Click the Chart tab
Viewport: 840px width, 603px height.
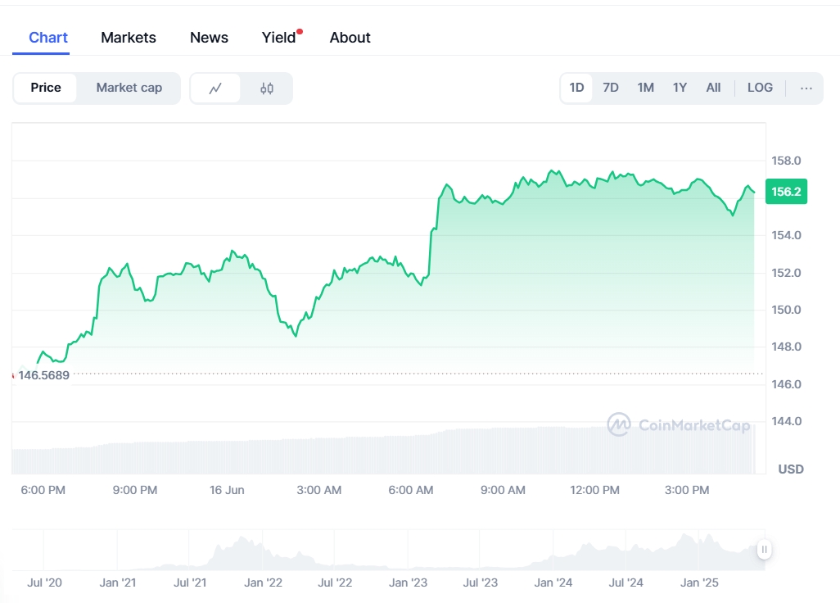click(48, 38)
